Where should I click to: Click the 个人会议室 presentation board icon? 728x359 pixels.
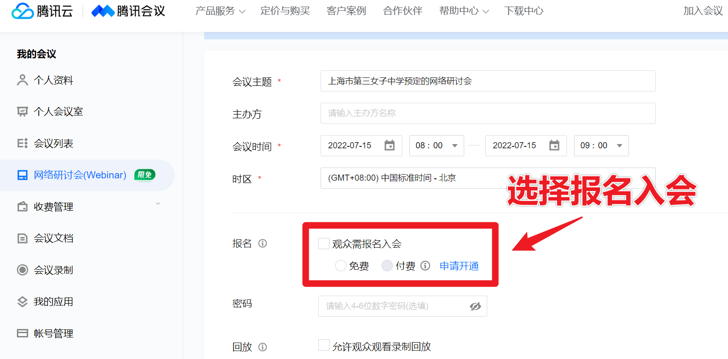[x=22, y=112]
